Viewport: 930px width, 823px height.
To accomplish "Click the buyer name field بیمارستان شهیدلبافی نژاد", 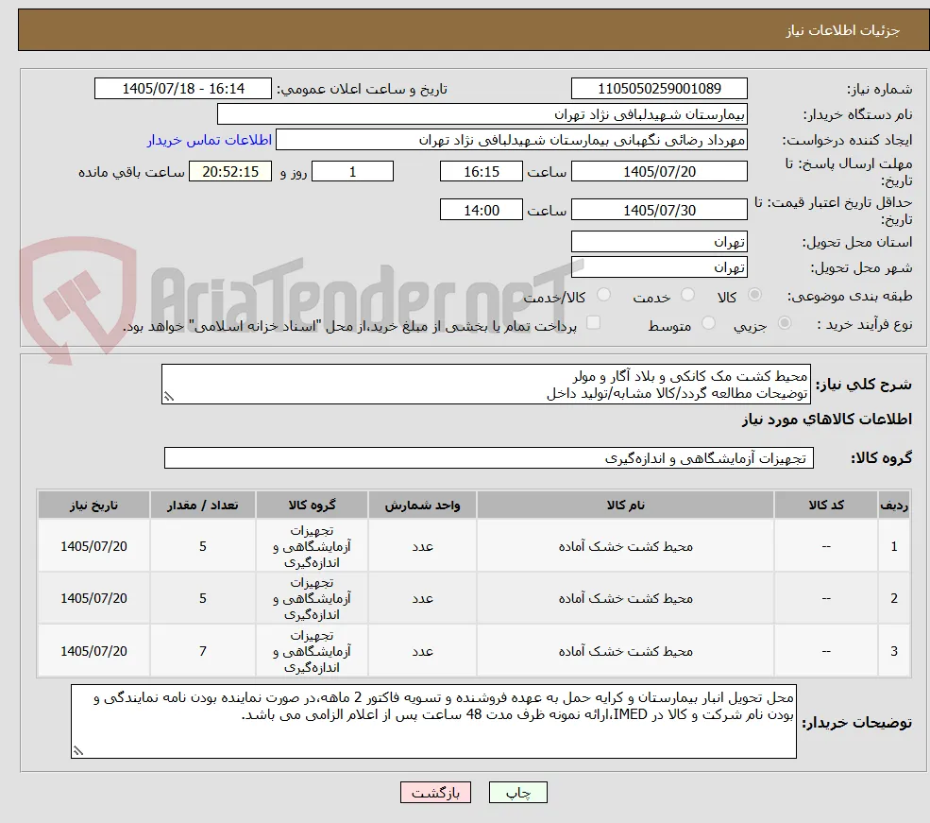I will click(482, 114).
